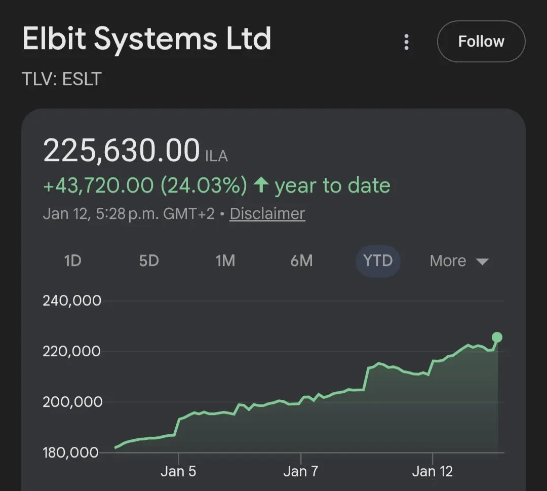Screen dimensions: 547x491
Task: Open the Disclaimer link
Action: pyautogui.click(x=267, y=213)
